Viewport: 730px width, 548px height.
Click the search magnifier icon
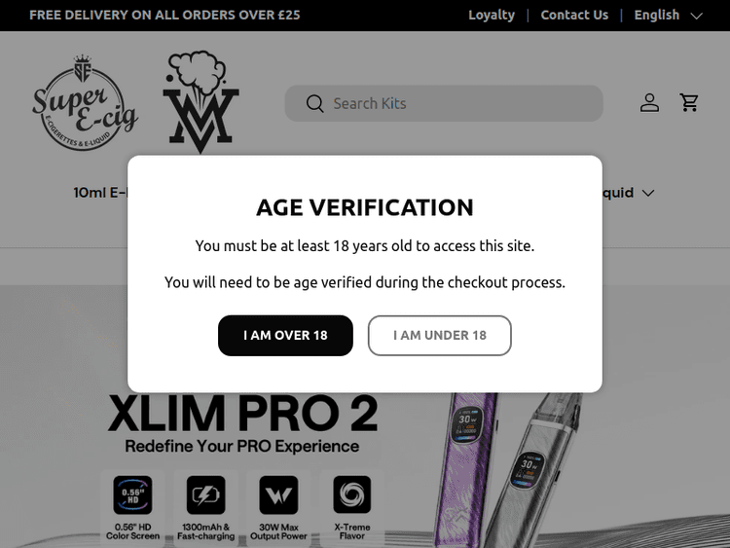pyautogui.click(x=314, y=103)
